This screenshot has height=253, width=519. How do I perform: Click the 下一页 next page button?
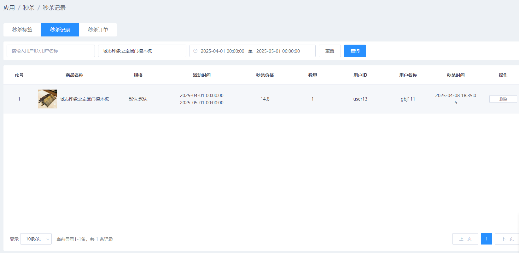(507, 239)
